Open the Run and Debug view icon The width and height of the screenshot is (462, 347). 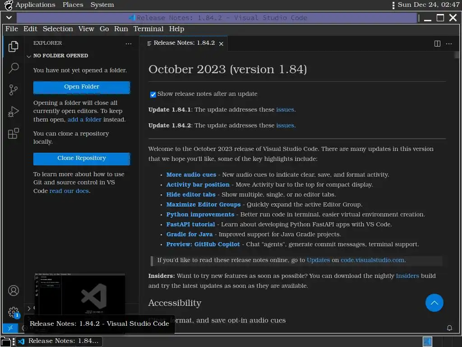[13, 112]
